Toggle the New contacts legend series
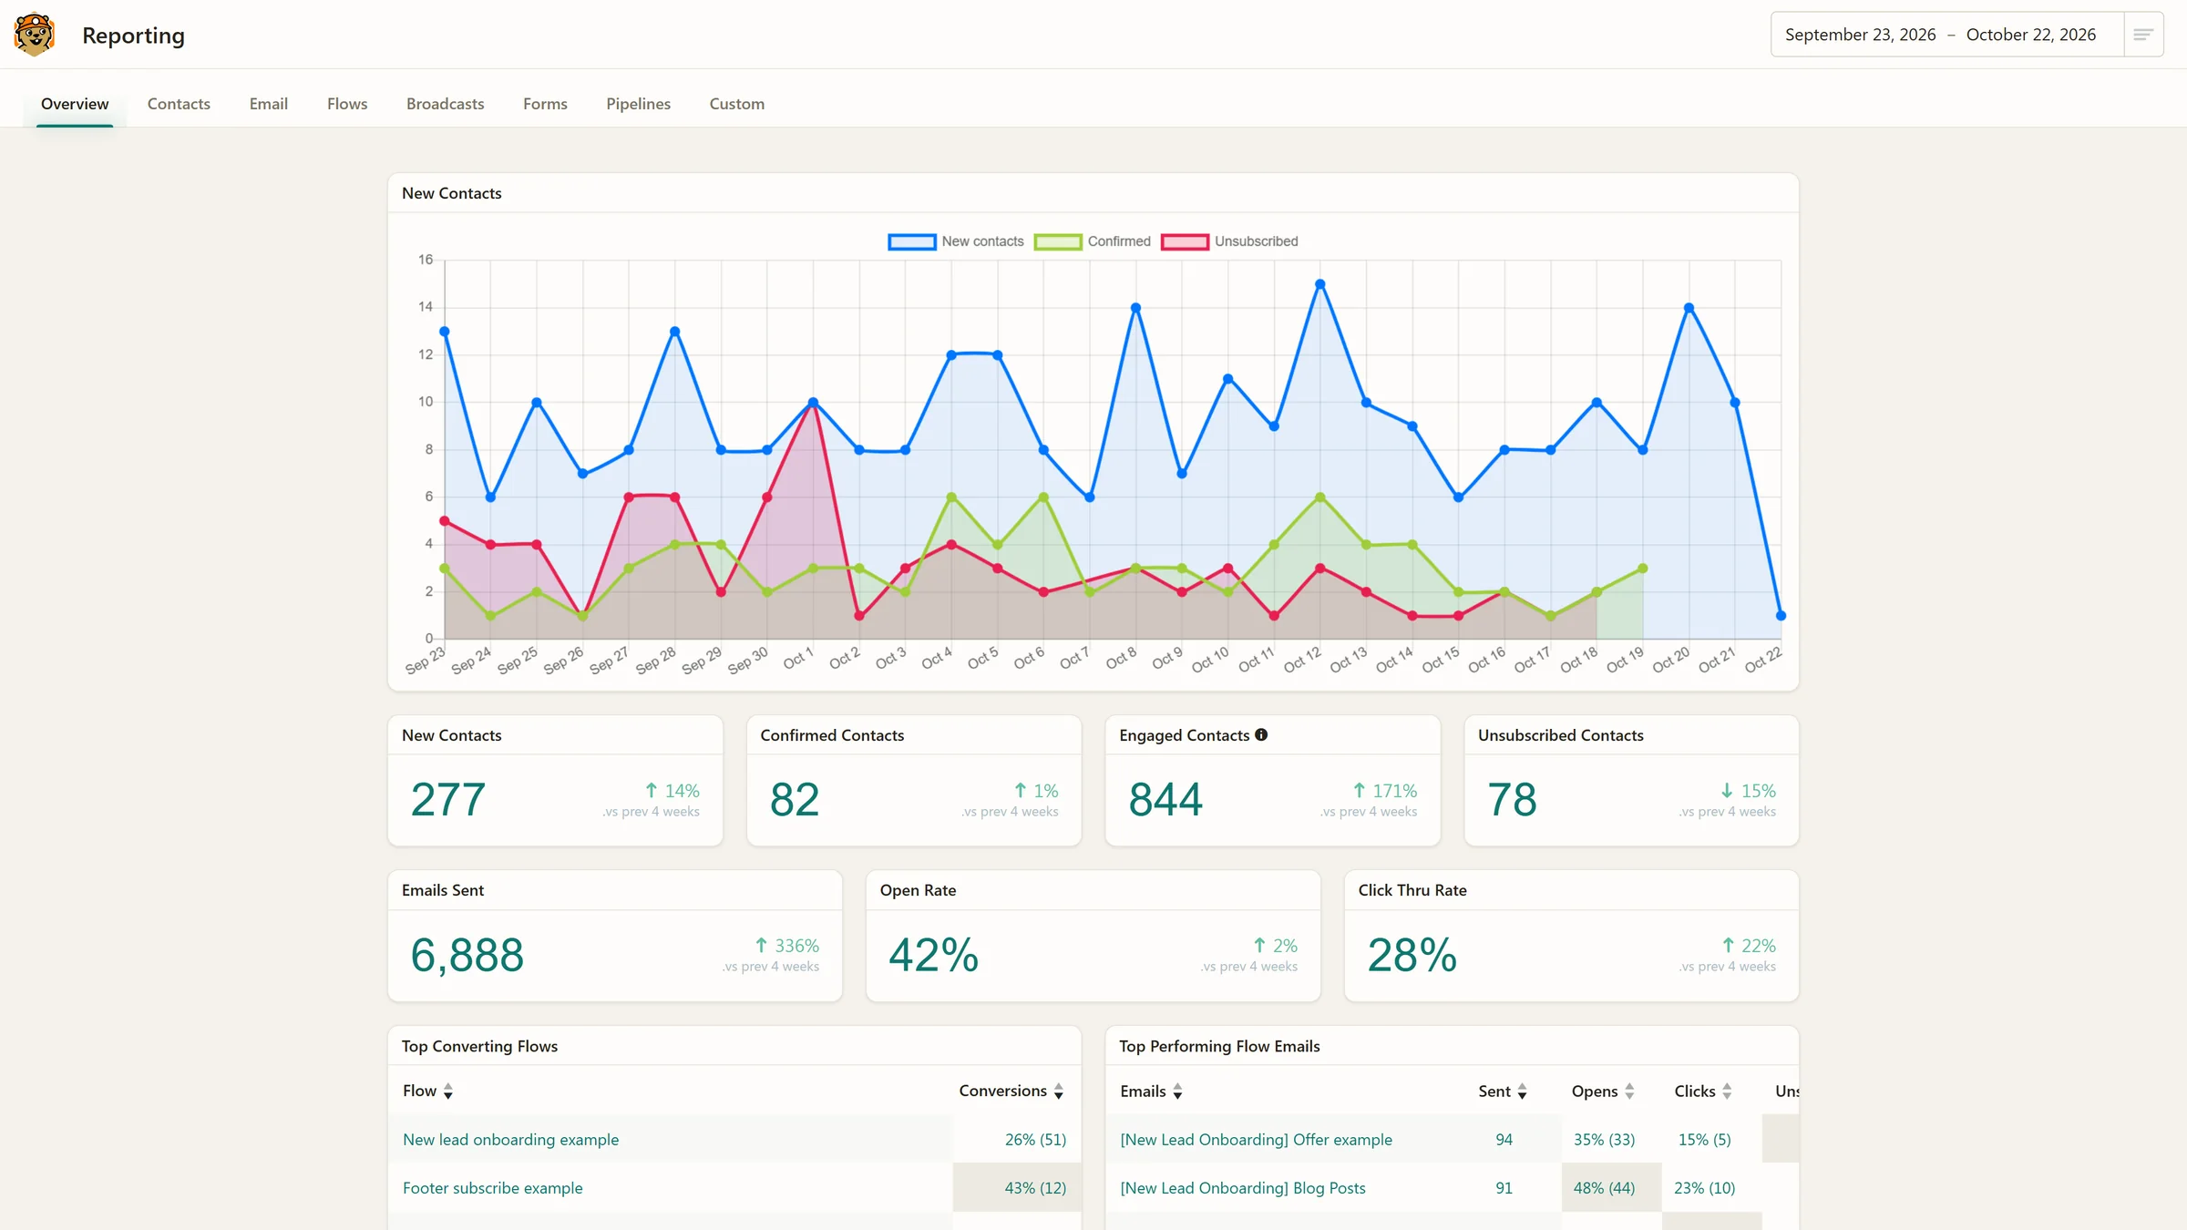This screenshot has width=2187, height=1230. point(956,241)
